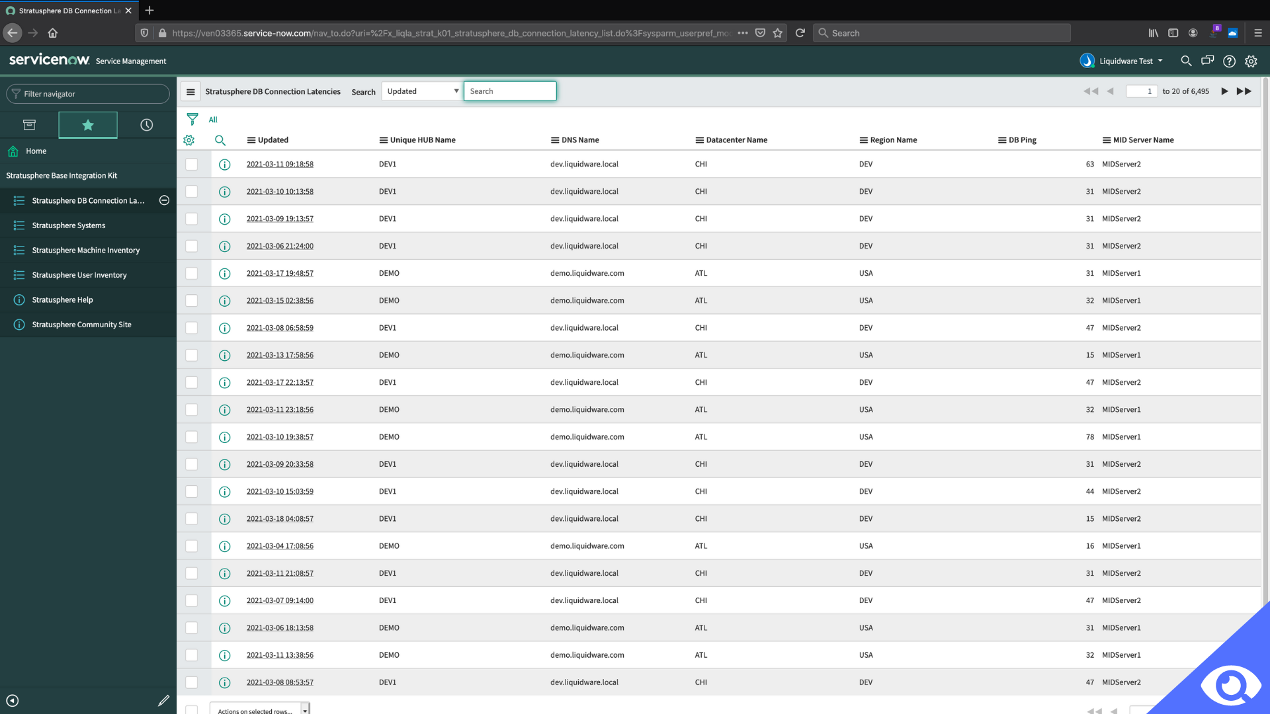Click the history/clock icon in sidebar navigation
This screenshot has height=714, width=1270.
[x=146, y=124]
